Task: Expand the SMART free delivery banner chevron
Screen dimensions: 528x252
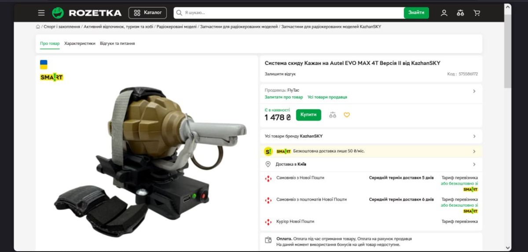Action: 474,151
